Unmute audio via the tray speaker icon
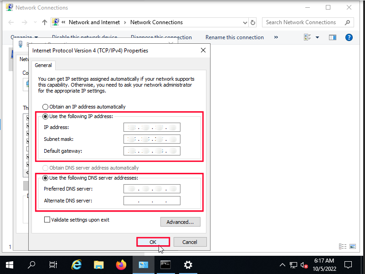 (303, 264)
